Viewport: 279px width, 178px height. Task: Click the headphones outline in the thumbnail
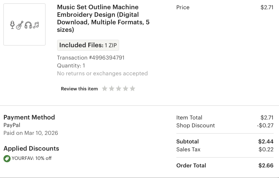[x=28, y=25]
